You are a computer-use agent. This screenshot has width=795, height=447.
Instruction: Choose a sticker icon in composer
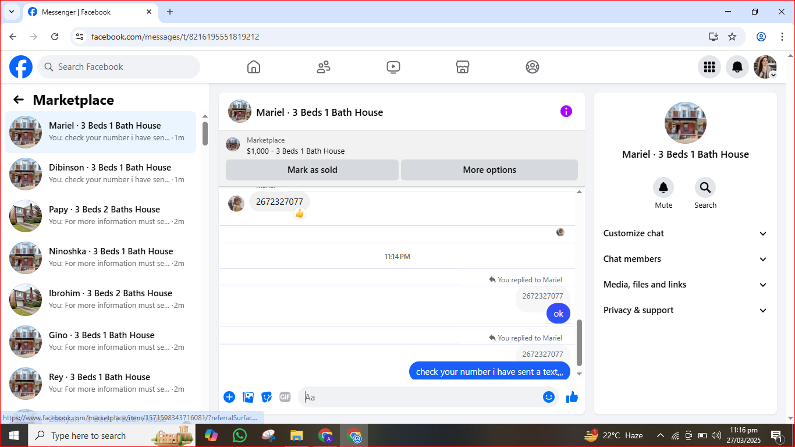267,397
